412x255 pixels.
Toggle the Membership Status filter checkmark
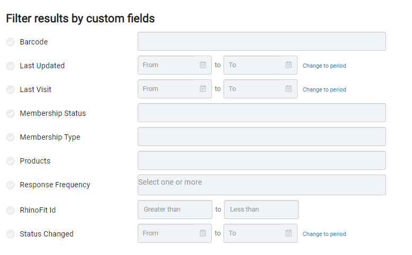11,114
